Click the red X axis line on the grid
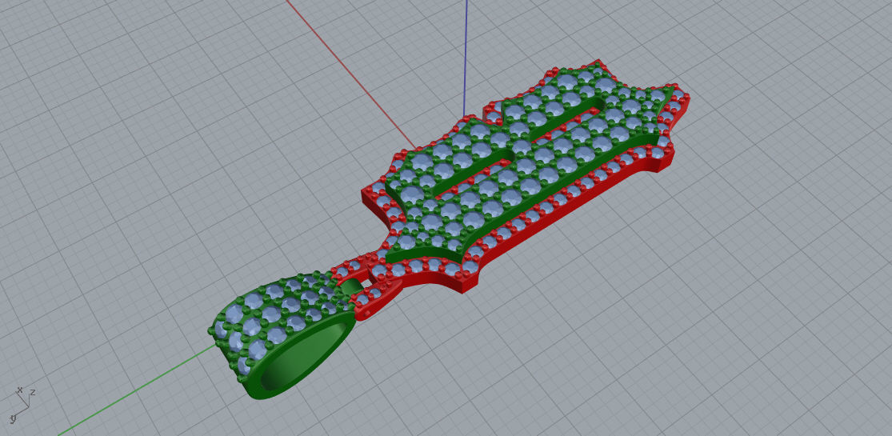Screen dimensions: 892x436 point(350,74)
